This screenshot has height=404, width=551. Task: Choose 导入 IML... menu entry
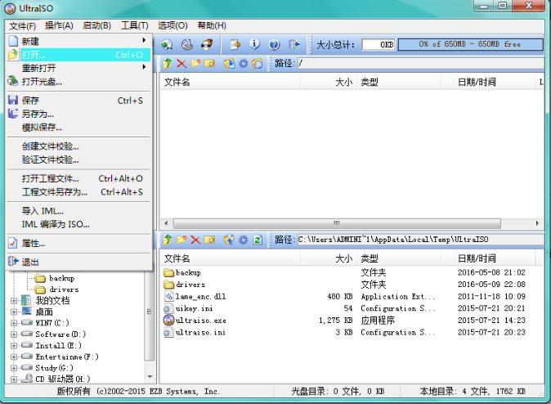[79, 211]
